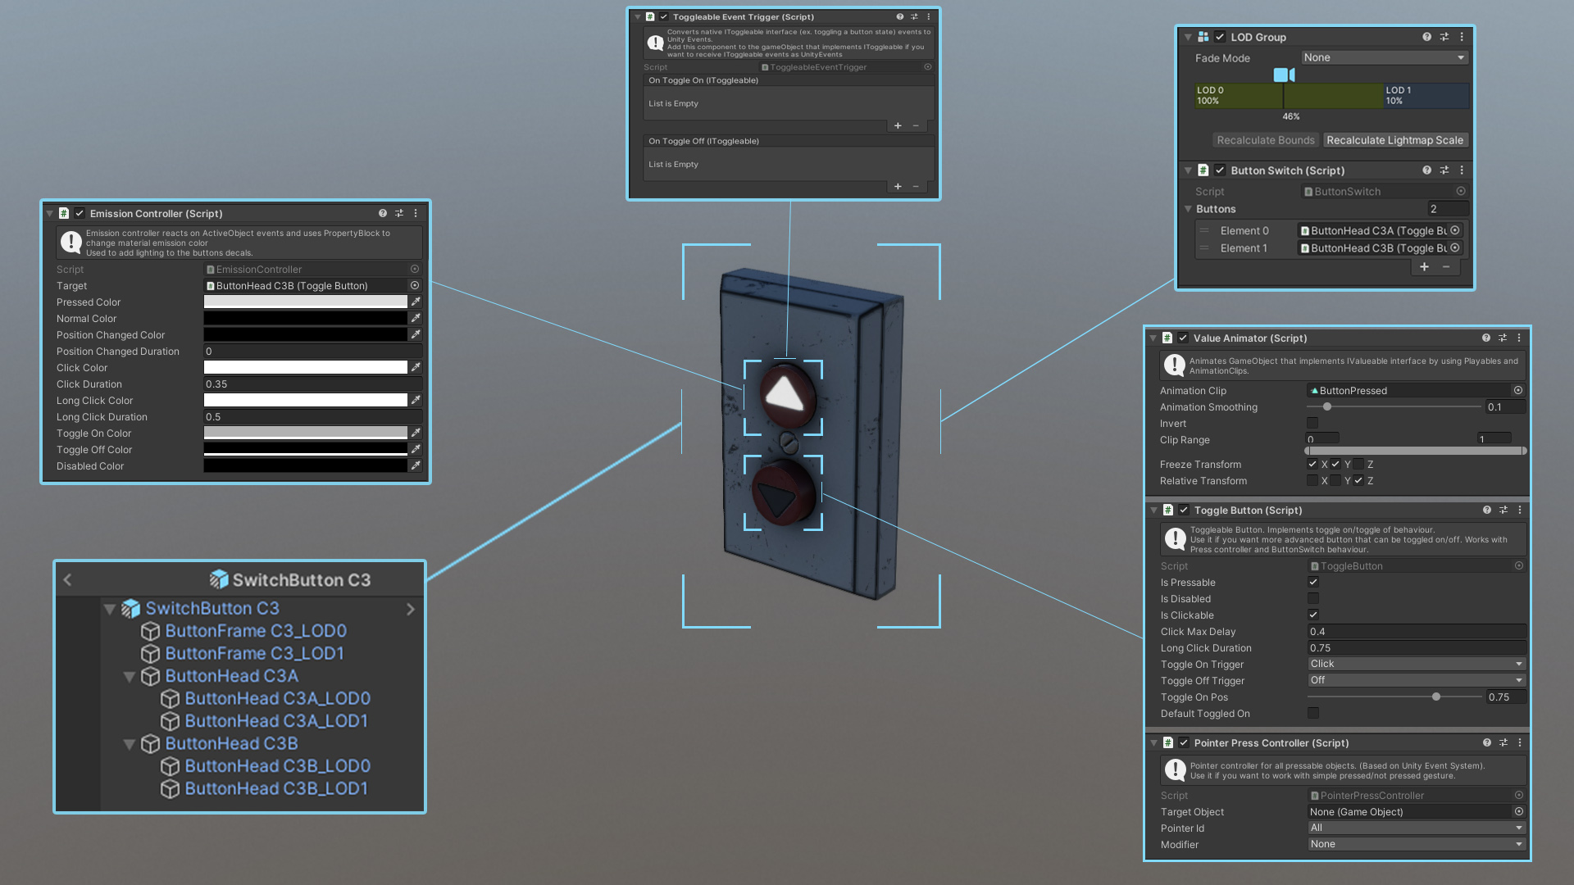The image size is (1574, 885).
Task: Collapse ButtonHead C3A tree node
Action: tap(130, 677)
